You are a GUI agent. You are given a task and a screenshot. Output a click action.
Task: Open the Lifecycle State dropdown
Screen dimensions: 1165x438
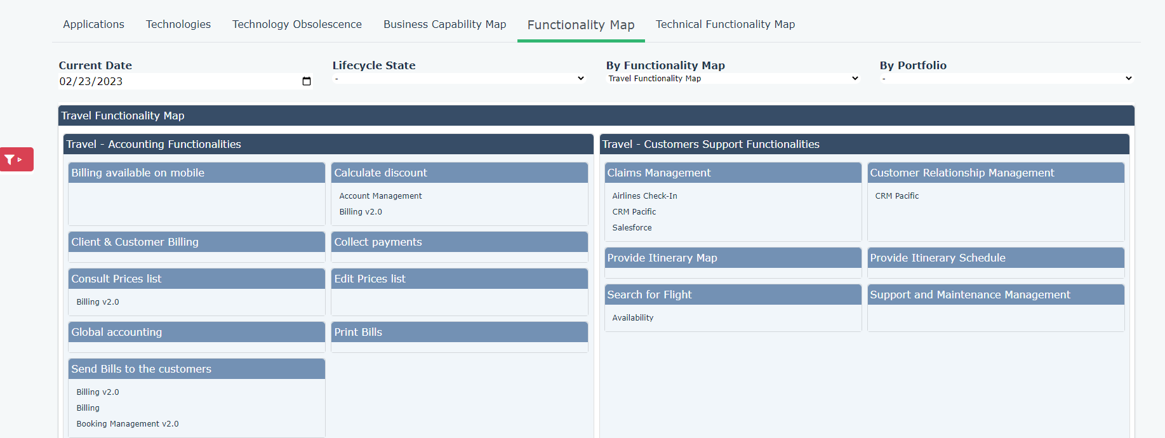[x=458, y=79]
